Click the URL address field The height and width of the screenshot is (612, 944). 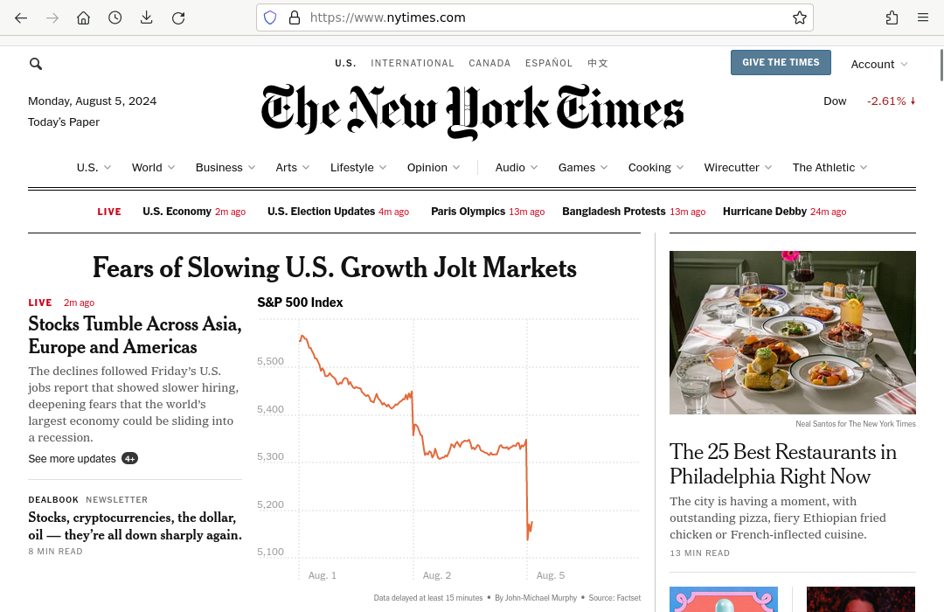pyautogui.click(x=542, y=17)
